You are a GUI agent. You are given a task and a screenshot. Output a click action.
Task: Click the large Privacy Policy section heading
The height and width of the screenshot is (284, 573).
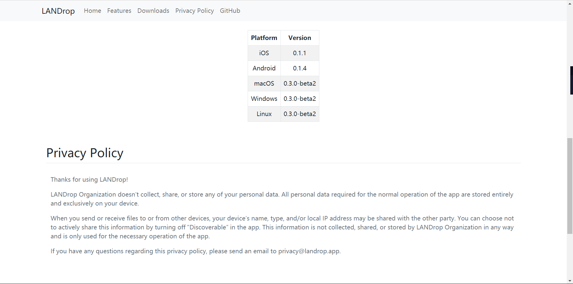click(x=85, y=153)
